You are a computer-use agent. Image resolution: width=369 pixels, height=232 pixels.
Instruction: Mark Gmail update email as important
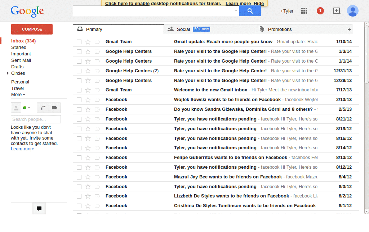(x=97, y=42)
